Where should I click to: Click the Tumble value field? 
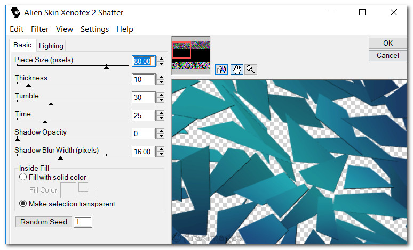coord(144,97)
